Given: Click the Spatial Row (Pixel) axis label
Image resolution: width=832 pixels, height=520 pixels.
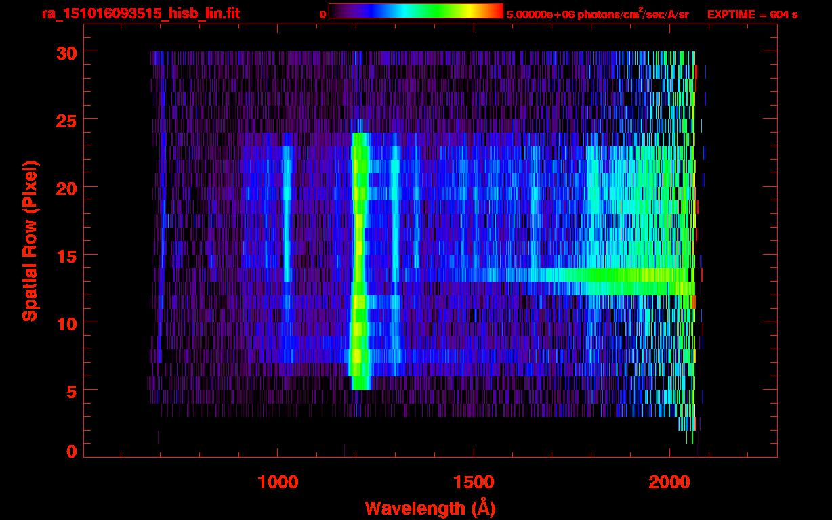Looking at the screenshot, I should coord(30,240).
